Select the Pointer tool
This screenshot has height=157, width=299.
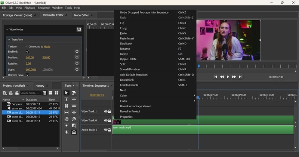tap(67, 93)
